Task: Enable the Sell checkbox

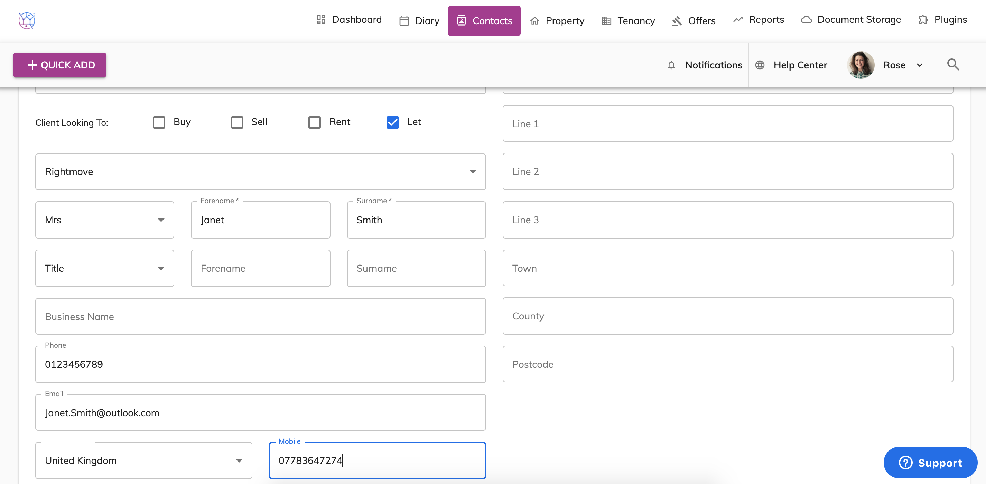Action: pyautogui.click(x=237, y=122)
